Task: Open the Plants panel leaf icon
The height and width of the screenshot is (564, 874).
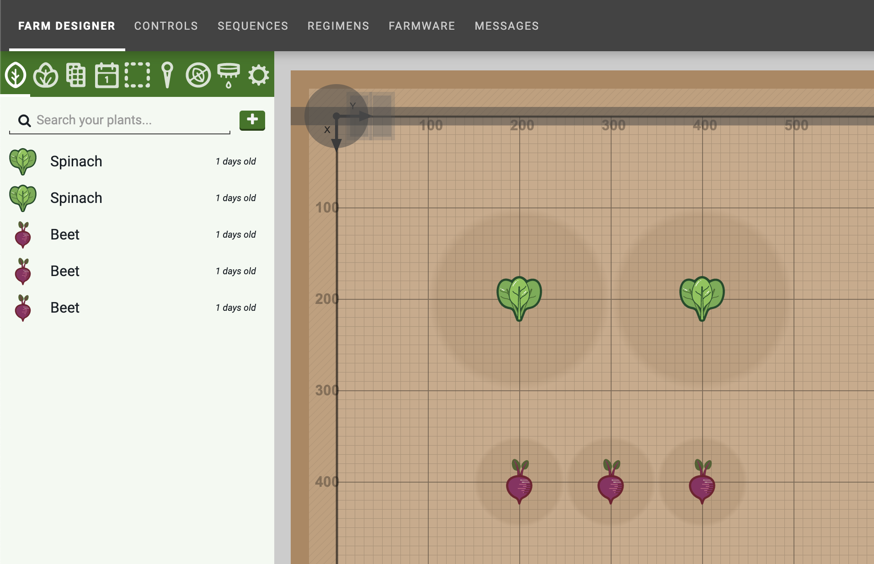Action: tap(16, 74)
